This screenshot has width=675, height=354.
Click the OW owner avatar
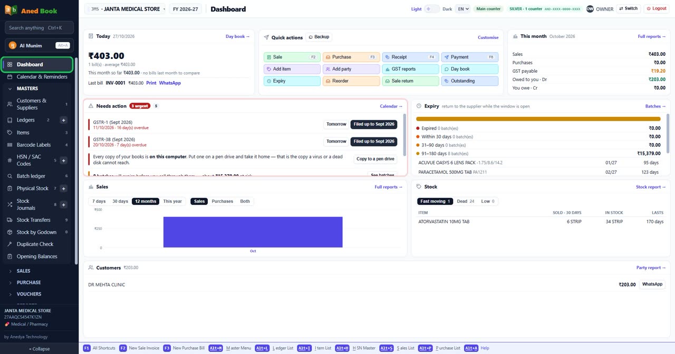coord(590,9)
